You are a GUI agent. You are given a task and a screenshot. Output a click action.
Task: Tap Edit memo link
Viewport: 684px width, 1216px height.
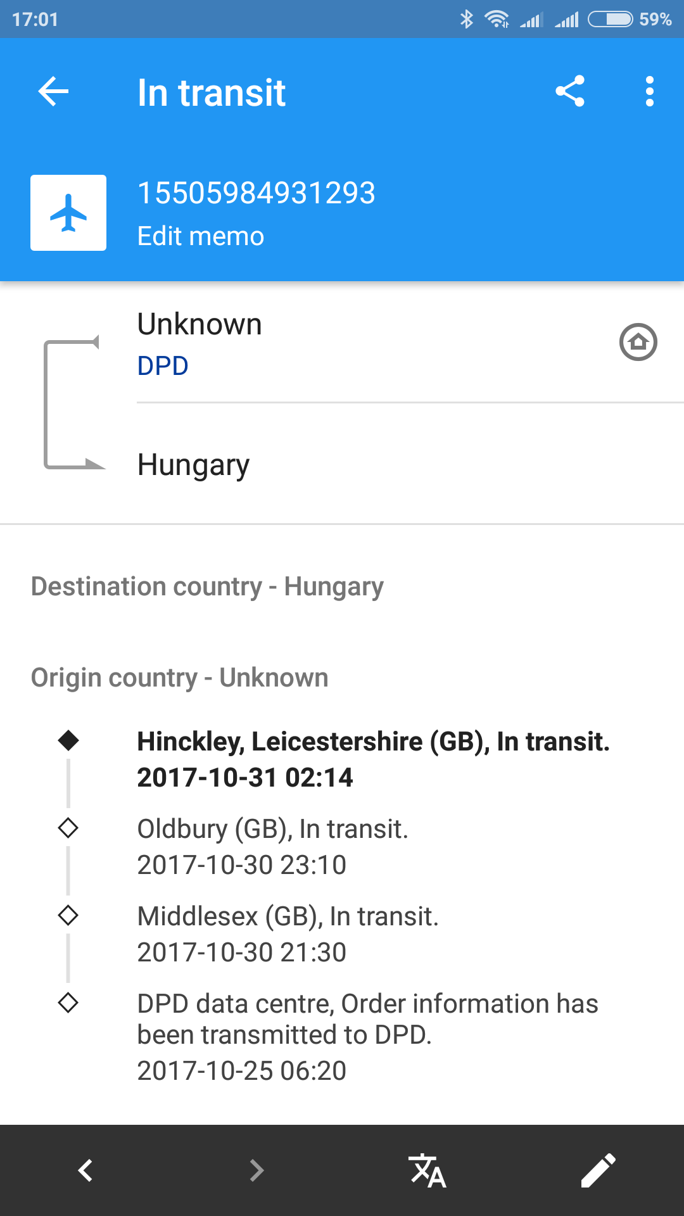pos(201,236)
